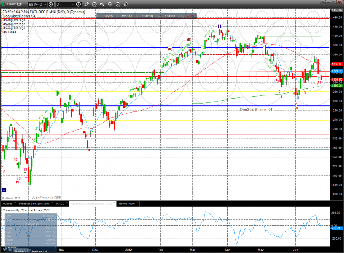
Task: Click the symbol settings gear icon
Action: tap(50, 4)
